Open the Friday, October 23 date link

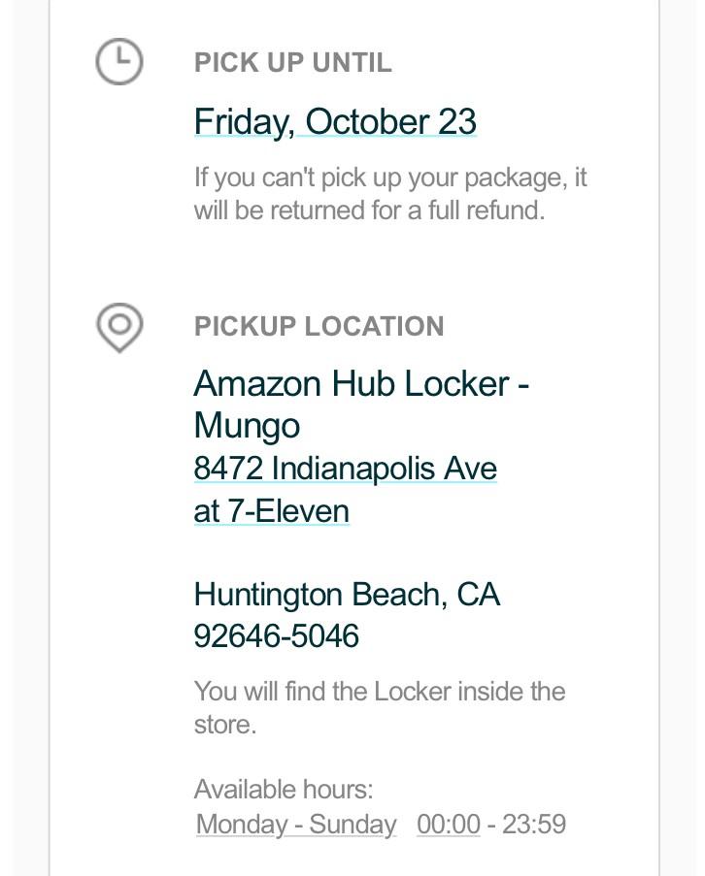[x=335, y=122]
